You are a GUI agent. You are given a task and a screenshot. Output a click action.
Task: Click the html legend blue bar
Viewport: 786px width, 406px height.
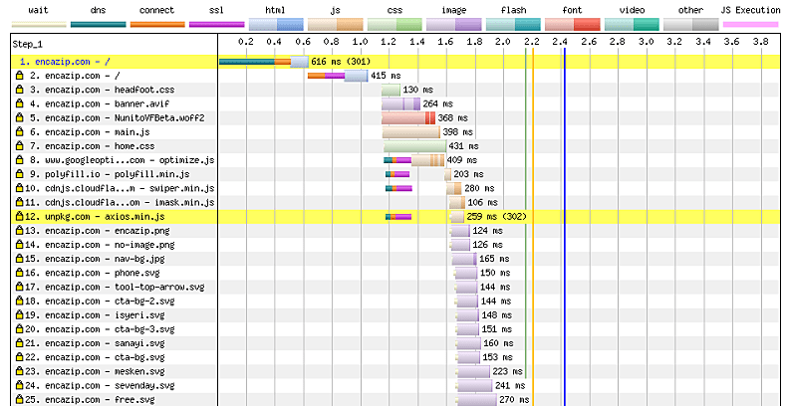(276, 25)
